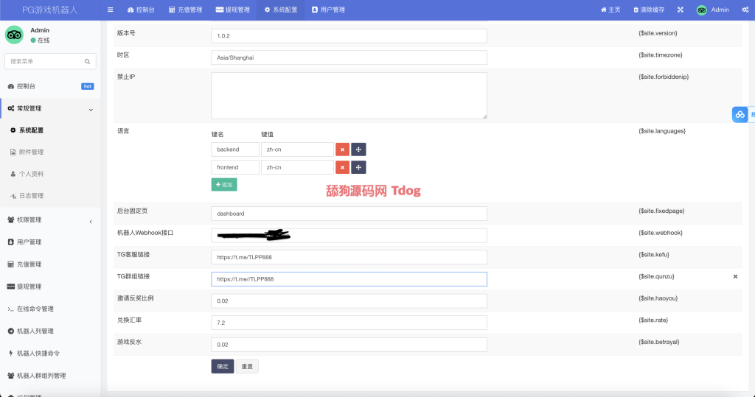The height and width of the screenshot is (397, 755).
Task: Click the floating cloud icon at right edge
Action: coord(740,114)
